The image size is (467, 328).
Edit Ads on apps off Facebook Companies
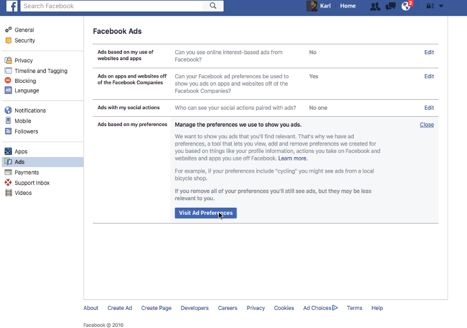tap(429, 76)
